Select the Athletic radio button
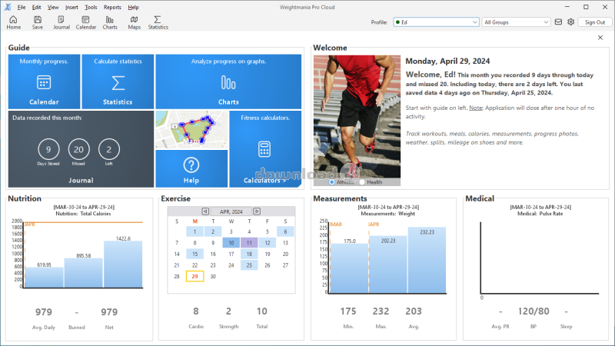615x346 pixels. point(332,182)
